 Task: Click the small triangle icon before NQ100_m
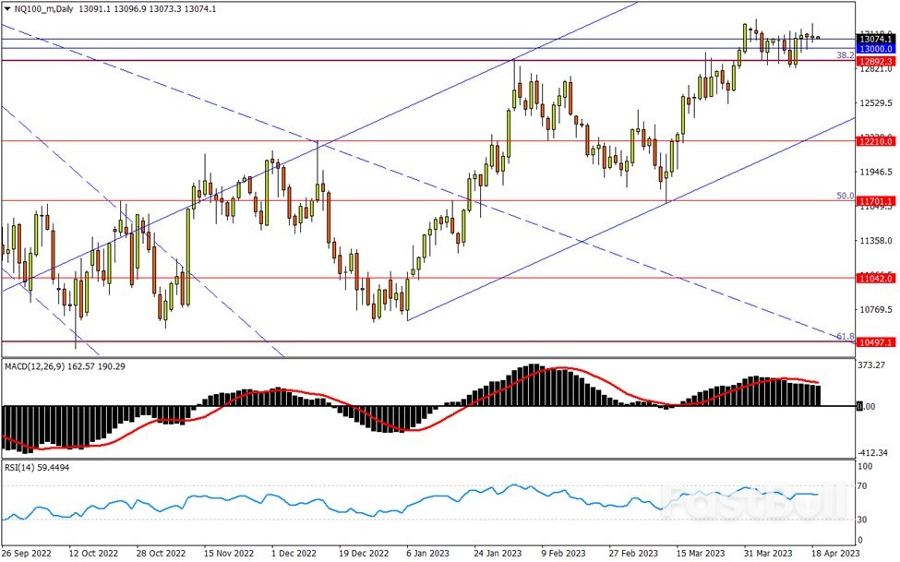tap(6, 8)
